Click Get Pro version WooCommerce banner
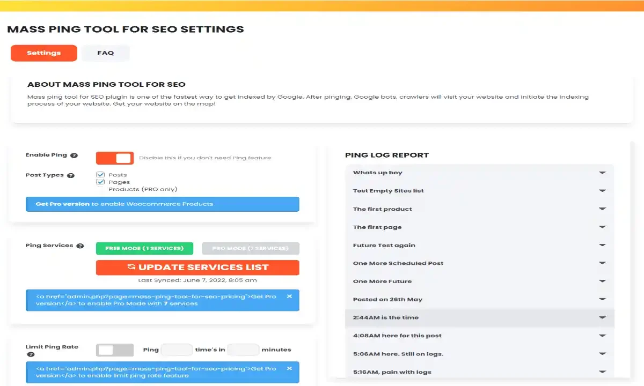The height and width of the screenshot is (386, 644). click(163, 204)
